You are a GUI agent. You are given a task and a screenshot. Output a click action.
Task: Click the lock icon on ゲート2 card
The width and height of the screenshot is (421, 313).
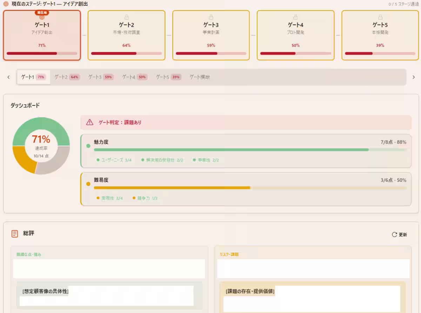coord(126,17)
